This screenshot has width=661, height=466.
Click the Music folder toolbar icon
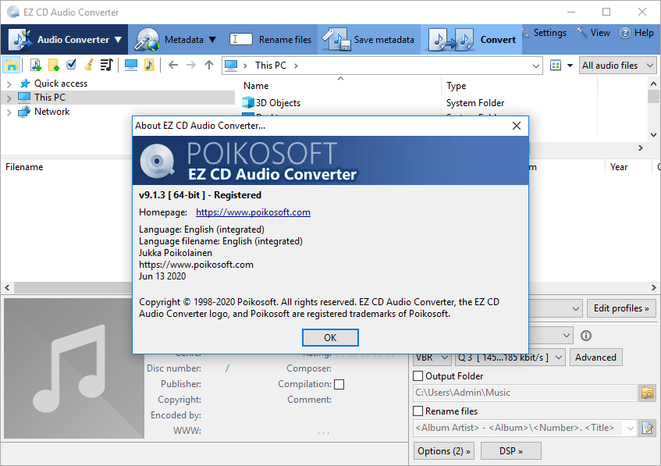pos(149,65)
